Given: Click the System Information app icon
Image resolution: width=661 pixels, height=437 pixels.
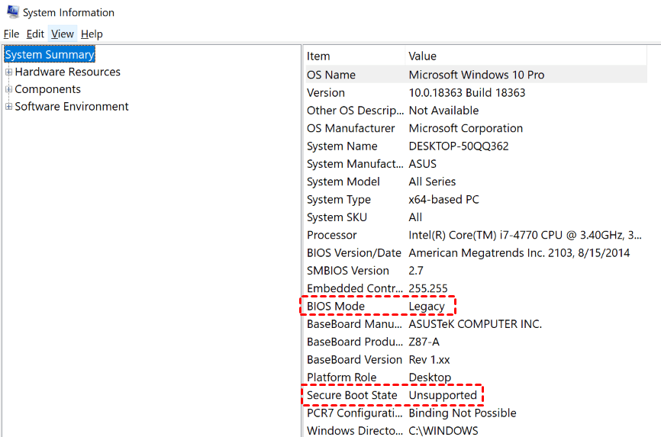Looking at the screenshot, I should pos(13,11).
